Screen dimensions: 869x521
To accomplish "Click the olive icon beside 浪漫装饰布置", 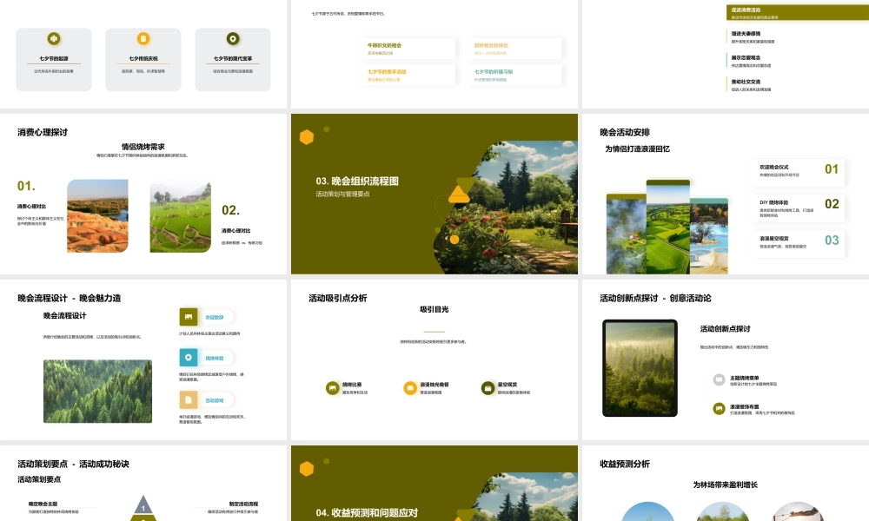I will pos(719,409).
